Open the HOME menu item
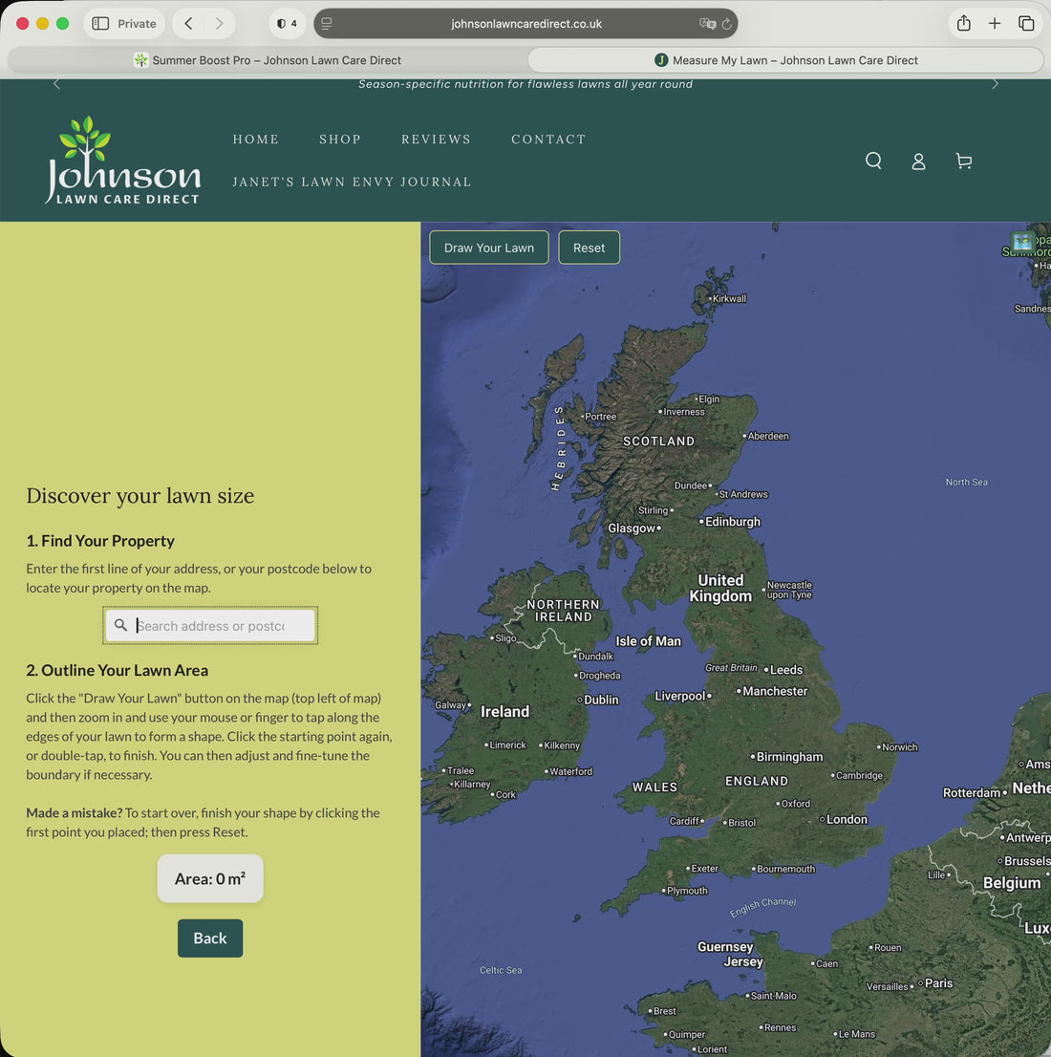Image resolution: width=1051 pixels, height=1057 pixels. 255,140
